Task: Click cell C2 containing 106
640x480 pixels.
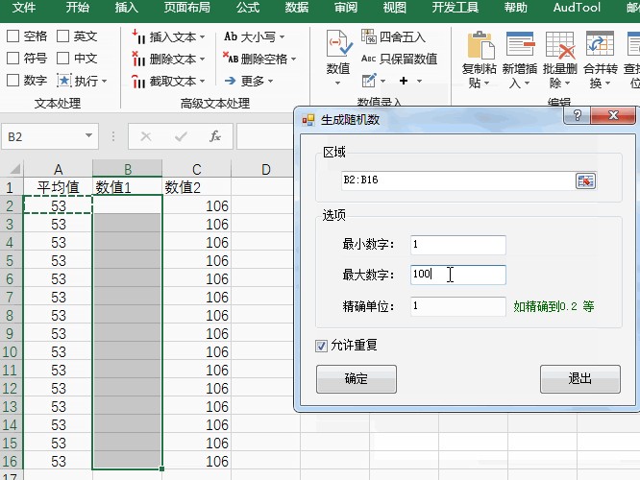Action: [197, 206]
